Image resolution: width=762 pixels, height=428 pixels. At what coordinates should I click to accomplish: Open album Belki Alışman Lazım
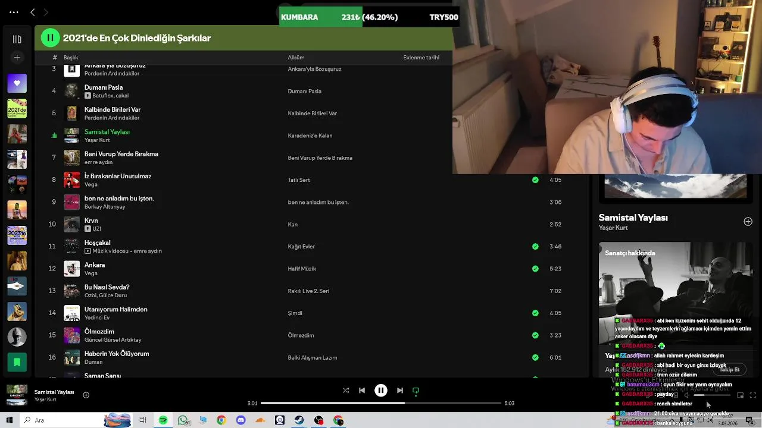[x=313, y=358]
